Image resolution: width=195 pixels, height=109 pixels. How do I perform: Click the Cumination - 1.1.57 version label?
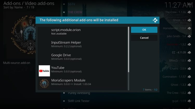[174, 77]
